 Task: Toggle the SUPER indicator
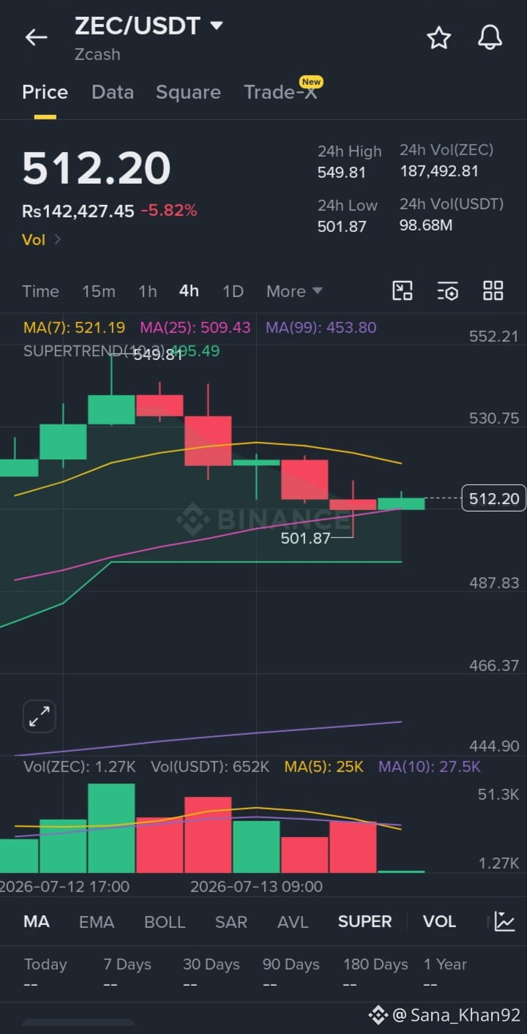365,921
